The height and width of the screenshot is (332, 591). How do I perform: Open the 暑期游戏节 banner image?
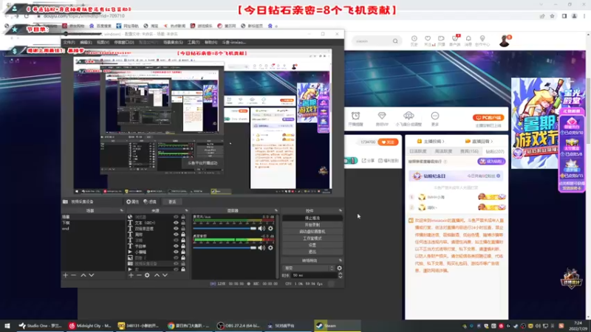coord(535,123)
